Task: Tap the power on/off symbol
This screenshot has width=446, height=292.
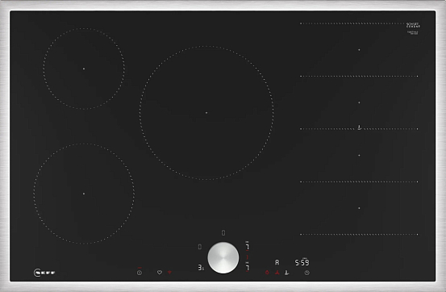Action: [x=139, y=273]
